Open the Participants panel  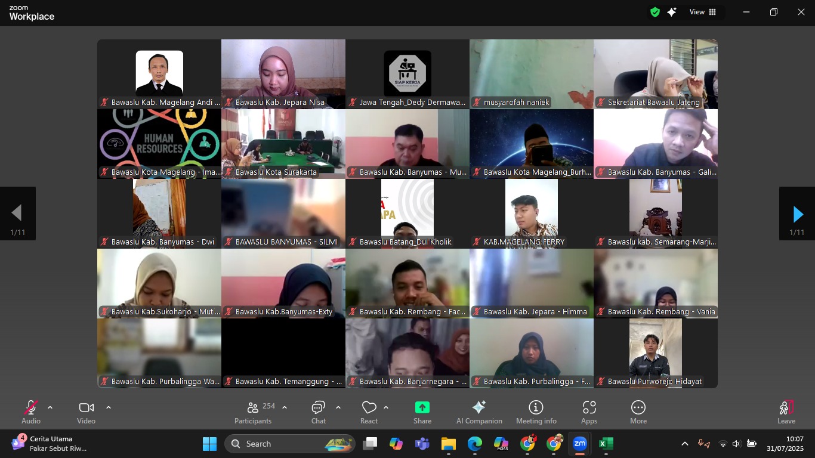pyautogui.click(x=253, y=411)
